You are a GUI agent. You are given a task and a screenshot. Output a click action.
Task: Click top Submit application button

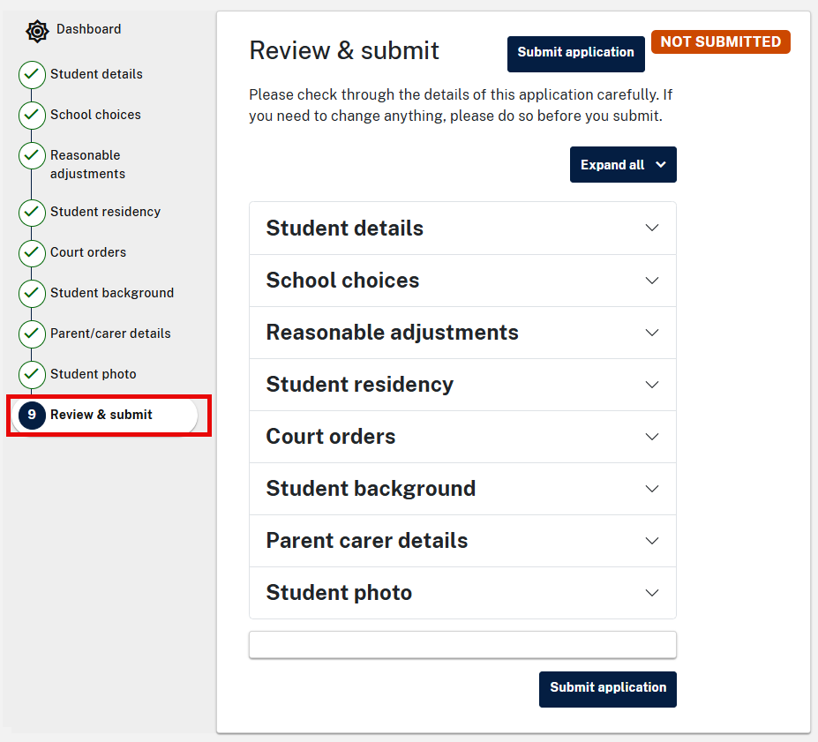(x=576, y=54)
